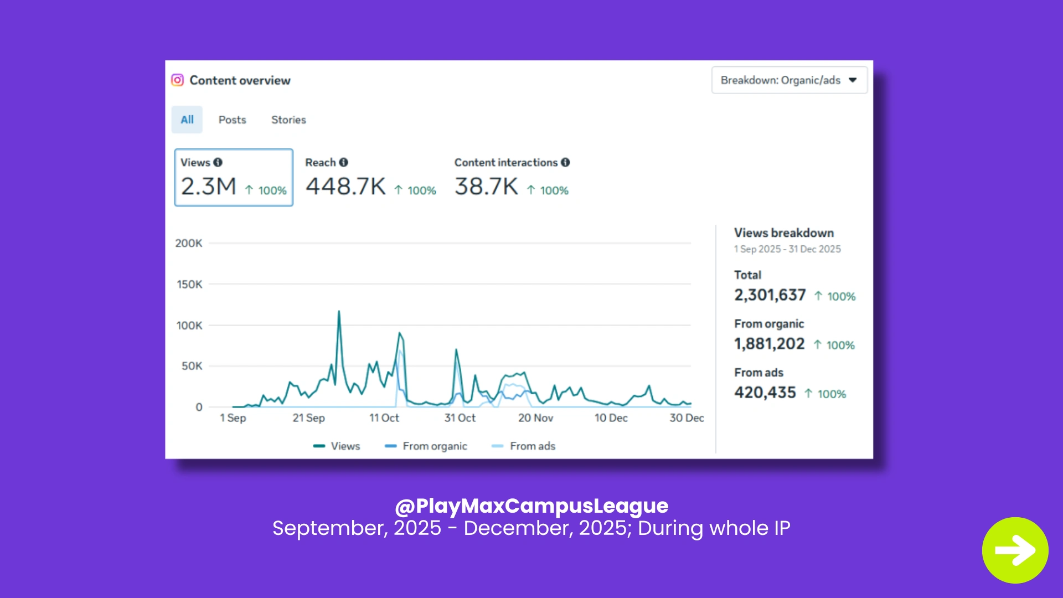The width and height of the screenshot is (1063, 598).
Task: Open the Stories tab
Action: (288, 120)
